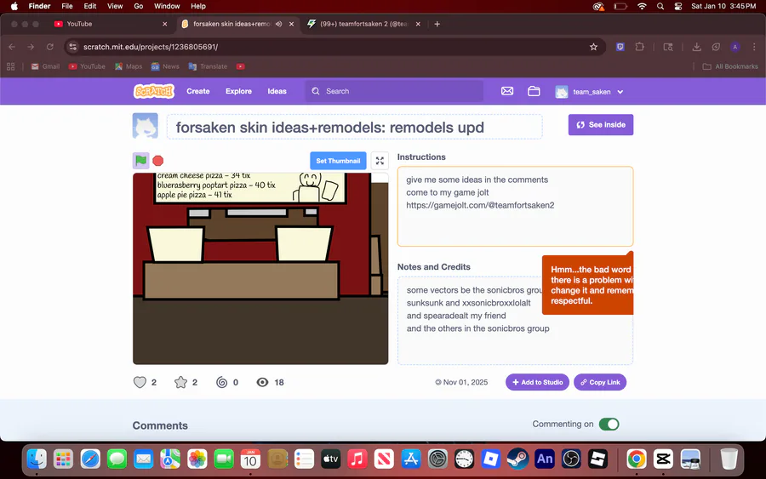Viewport: 766px width, 479px height.
Task: Open Google Chrome from the Dock
Action: [x=636, y=459]
